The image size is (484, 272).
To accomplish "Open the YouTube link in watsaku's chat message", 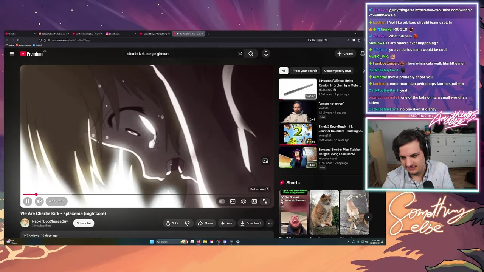I will (420, 12).
